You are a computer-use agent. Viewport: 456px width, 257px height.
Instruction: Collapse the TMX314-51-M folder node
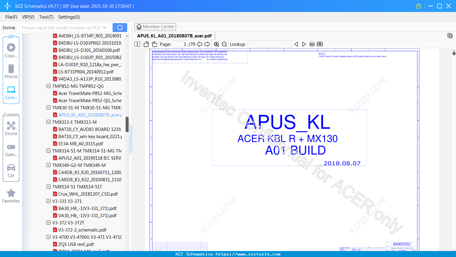coord(49,151)
